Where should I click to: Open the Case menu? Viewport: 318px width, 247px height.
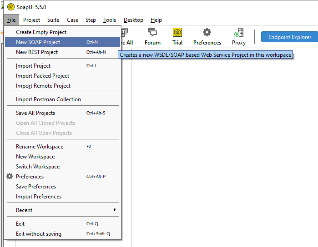click(x=73, y=20)
